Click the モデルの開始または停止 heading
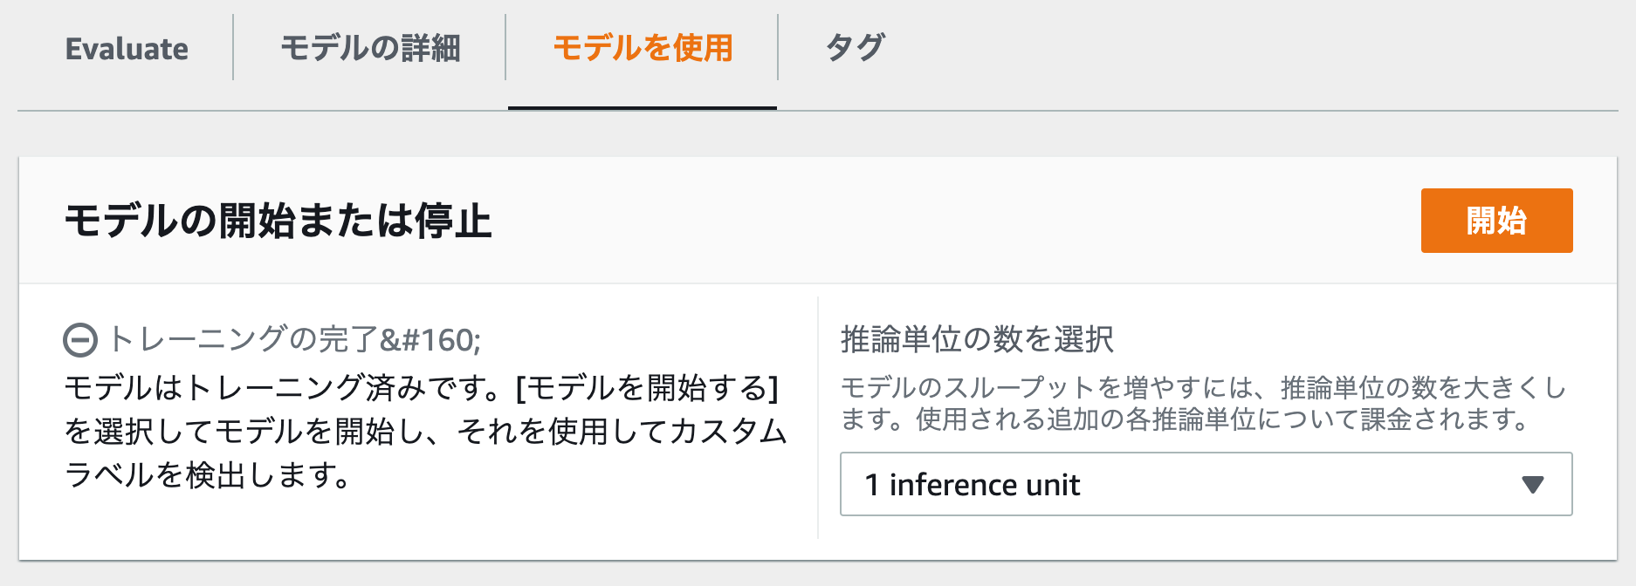 pos(278,221)
